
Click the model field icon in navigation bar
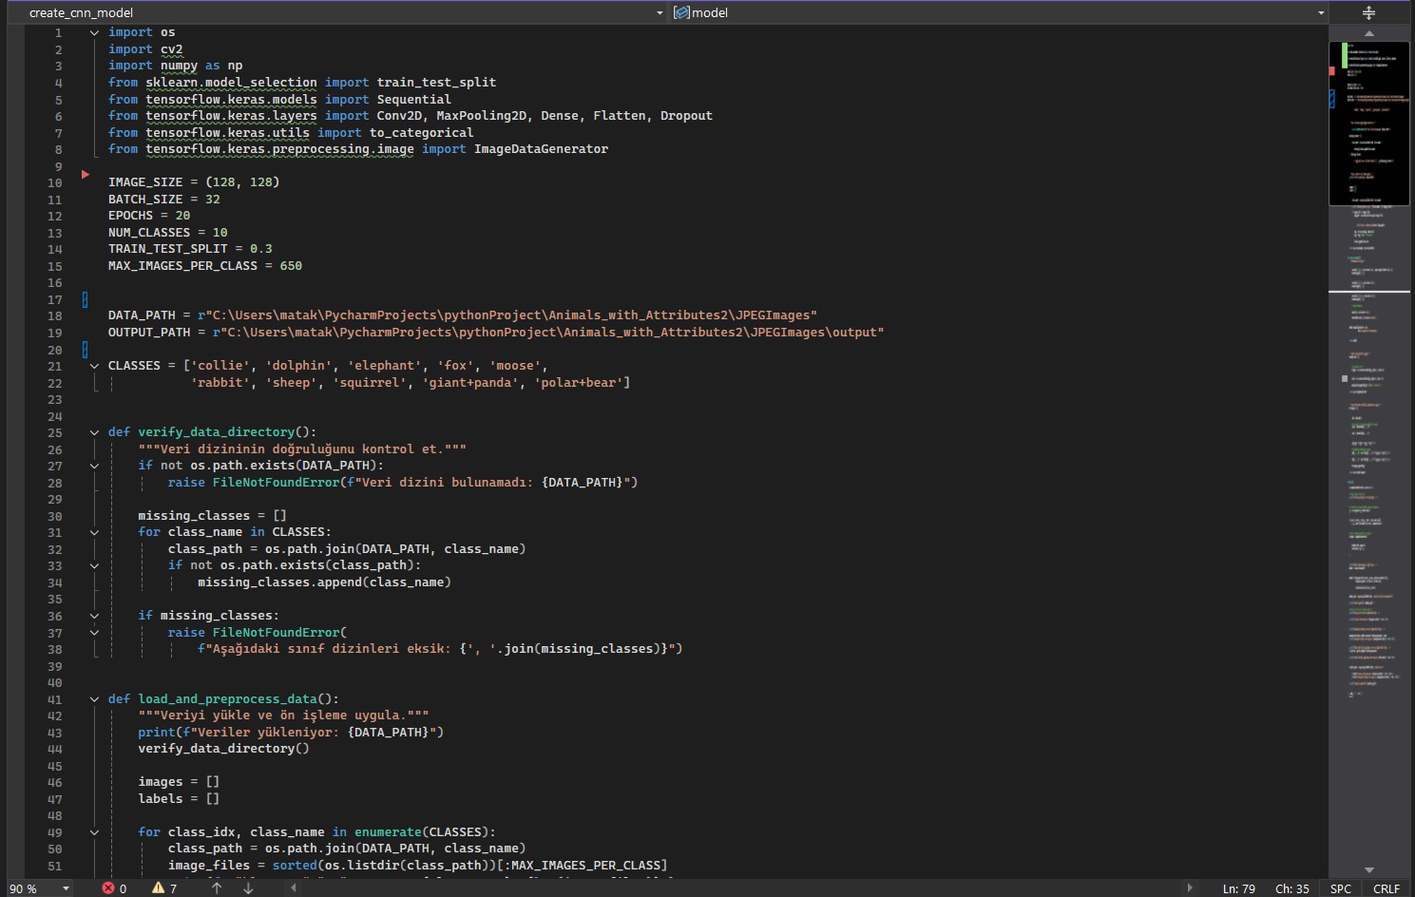pos(681,12)
